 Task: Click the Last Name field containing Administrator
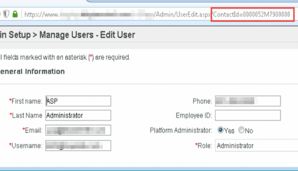[78, 115]
